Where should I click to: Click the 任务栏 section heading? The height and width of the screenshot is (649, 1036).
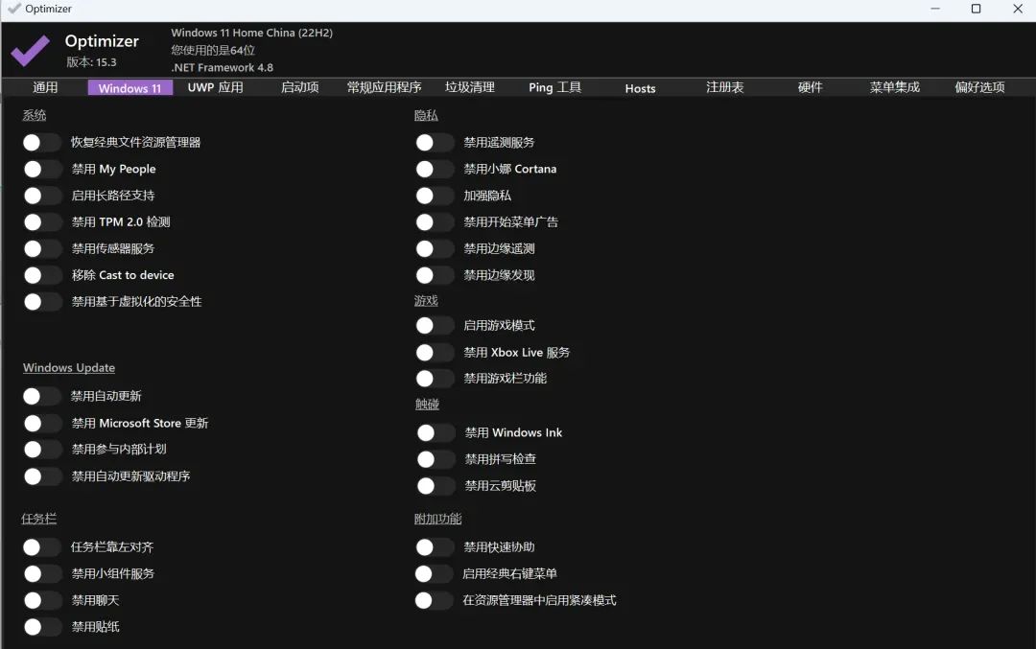pyautogui.click(x=38, y=519)
